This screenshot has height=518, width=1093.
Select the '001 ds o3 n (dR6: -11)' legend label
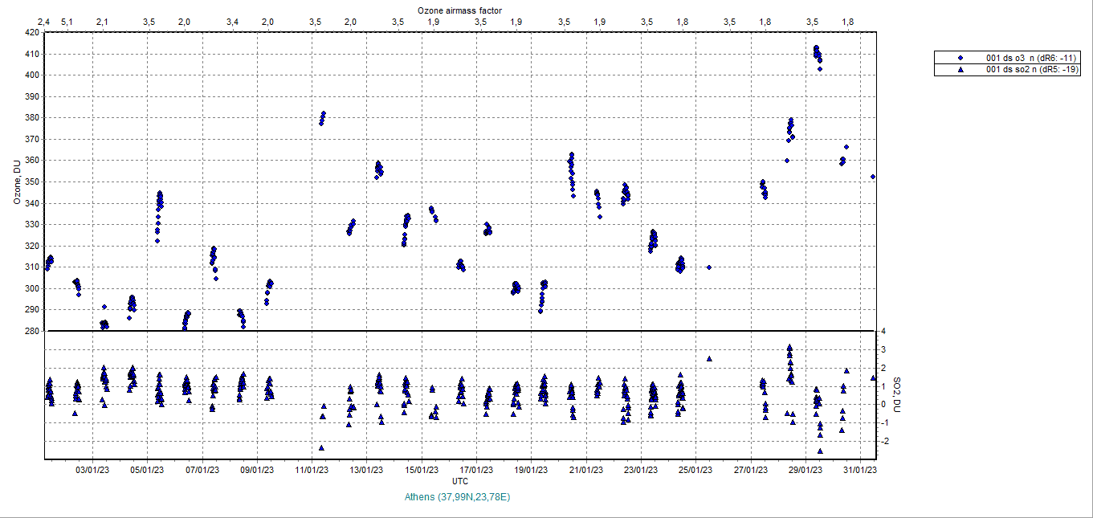tap(1032, 58)
